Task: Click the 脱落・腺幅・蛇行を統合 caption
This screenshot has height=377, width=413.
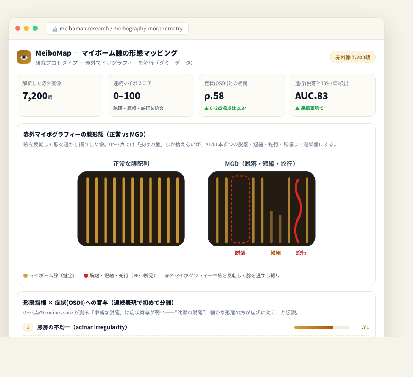Action: pyautogui.click(x=139, y=108)
